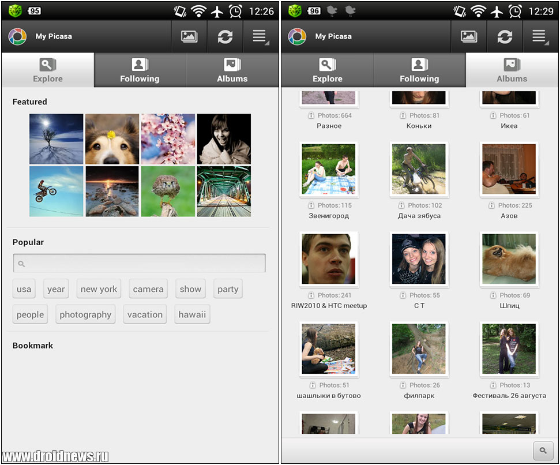Click the lock icon next to Photos: 115
The height and width of the screenshot is (465, 560).
[x=311, y=205]
